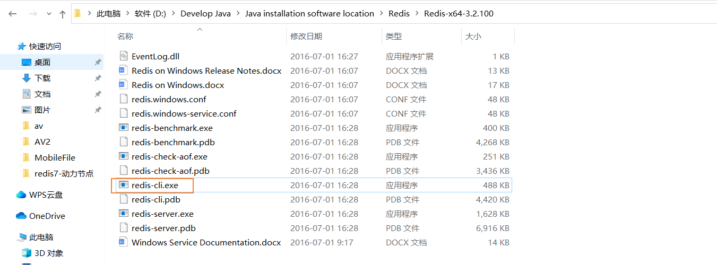Select redis-server.exe application icon
The image size is (717, 265).
124,214
